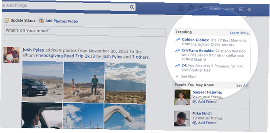This screenshot has width=270, height=133.
Task: Open Sanjeet Hajarnis profile photo
Action: click(x=182, y=97)
